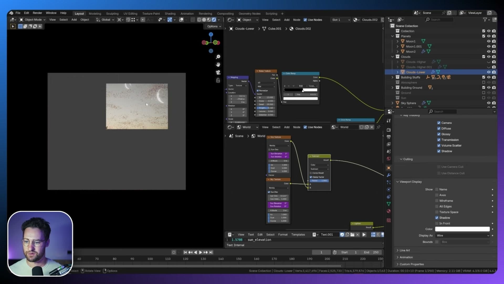Open the Slot 1 material slot dropdown

pyautogui.click(x=341, y=20)
